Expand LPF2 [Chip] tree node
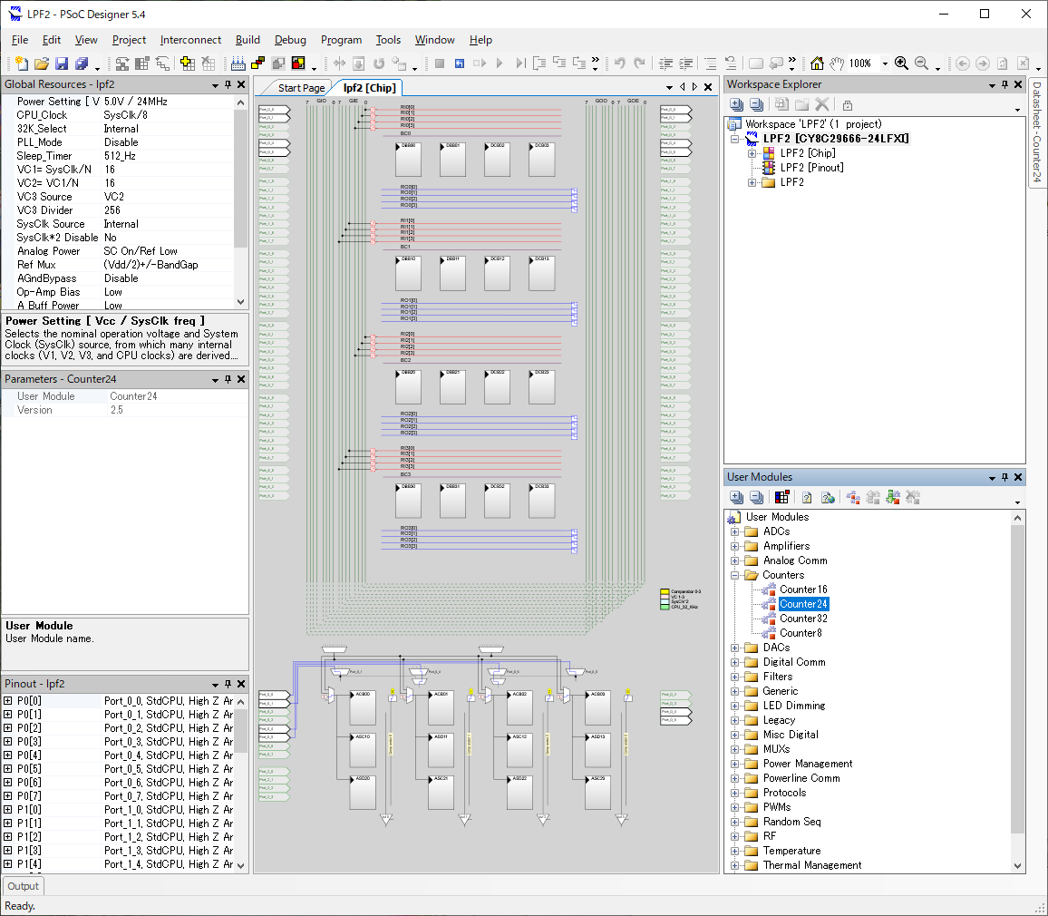 click(x=752, y=153)
